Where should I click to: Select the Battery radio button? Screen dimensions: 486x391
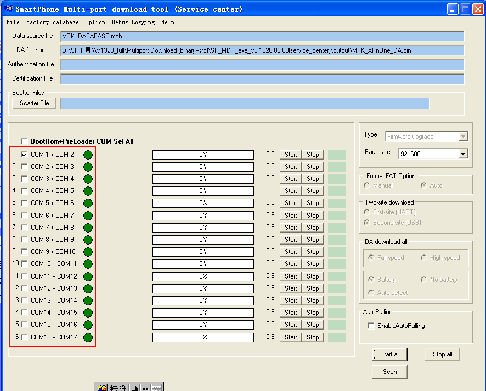coord(371,280)
